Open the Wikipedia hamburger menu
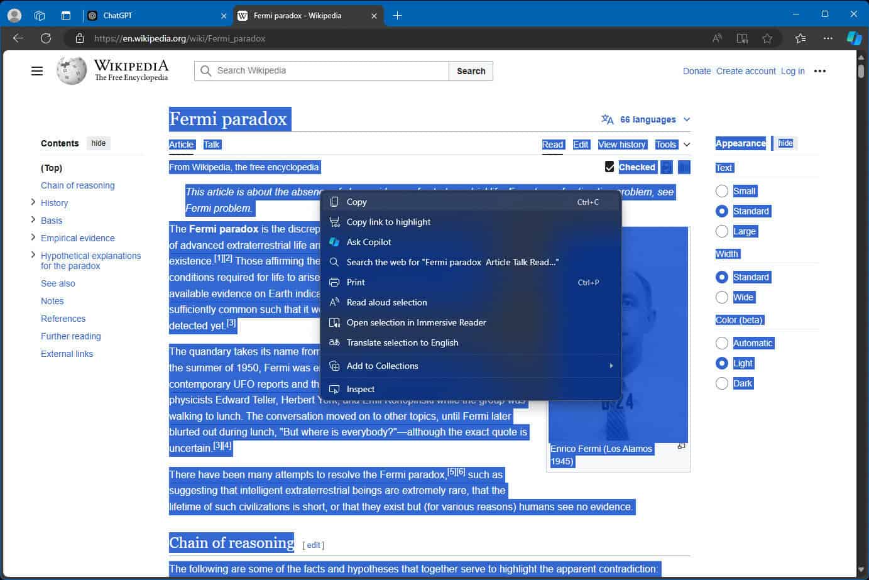 point(36,70)
